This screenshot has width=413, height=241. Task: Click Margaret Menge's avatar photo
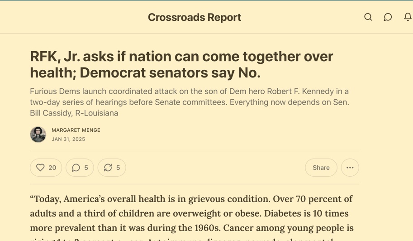pos(38,135)
